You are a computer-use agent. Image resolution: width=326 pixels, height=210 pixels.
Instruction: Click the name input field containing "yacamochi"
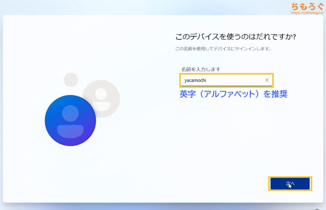tap(226, 80)
